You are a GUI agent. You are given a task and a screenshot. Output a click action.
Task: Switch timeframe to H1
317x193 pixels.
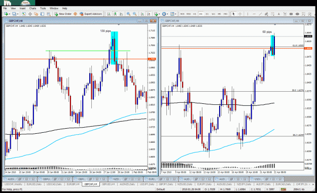point(195,14)
